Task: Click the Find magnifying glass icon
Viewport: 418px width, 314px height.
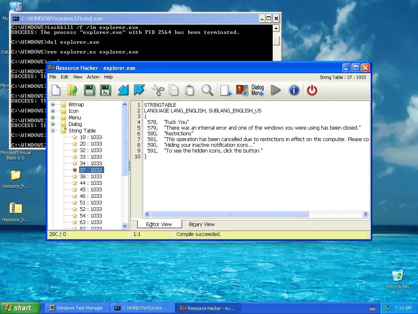Action: click(x=207, y=90)
